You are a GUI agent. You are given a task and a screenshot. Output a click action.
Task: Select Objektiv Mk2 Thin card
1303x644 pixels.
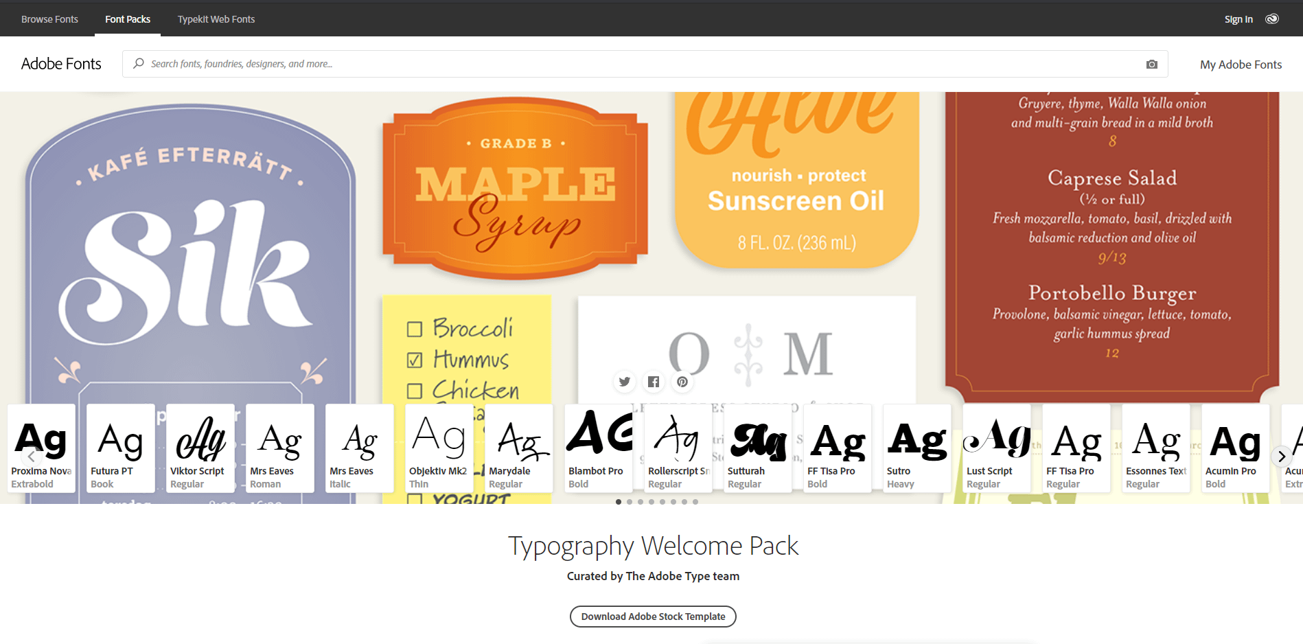point(439,448)
